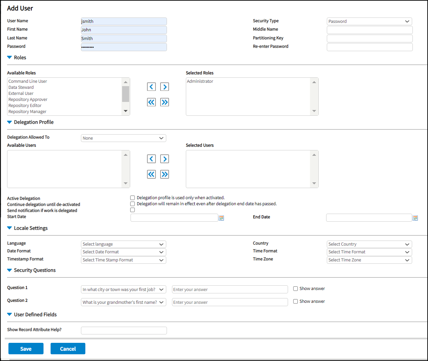428x361 pixels.
Task: Click the Cancel button
Action: (x=68, y=349)
